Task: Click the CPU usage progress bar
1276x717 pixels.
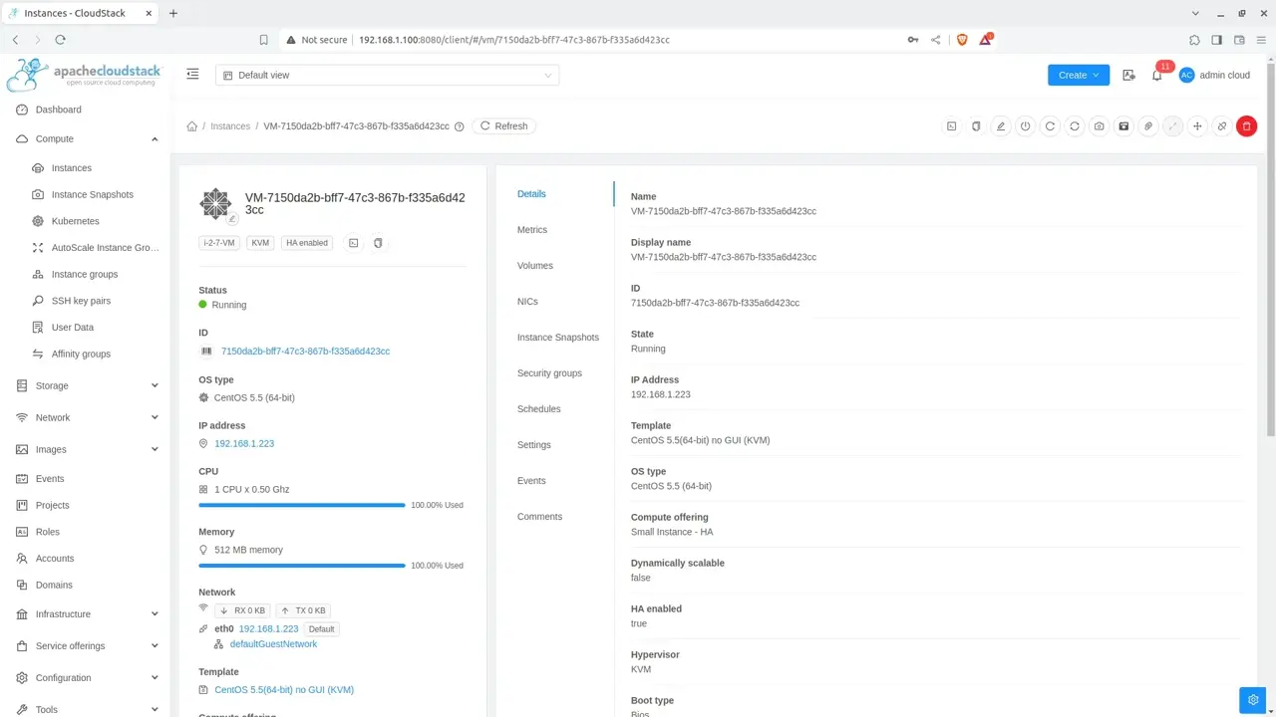Action: click(x=302, y=505)
